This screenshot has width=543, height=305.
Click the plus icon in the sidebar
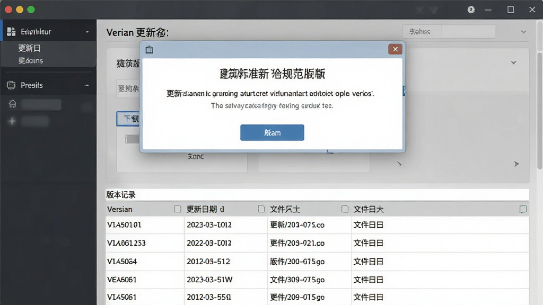12,121
